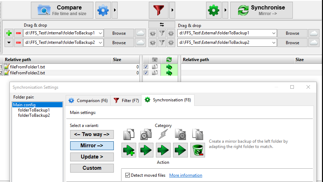
Task: Switch to Filter (F7) tab
Action: click(x=126, y=101)
